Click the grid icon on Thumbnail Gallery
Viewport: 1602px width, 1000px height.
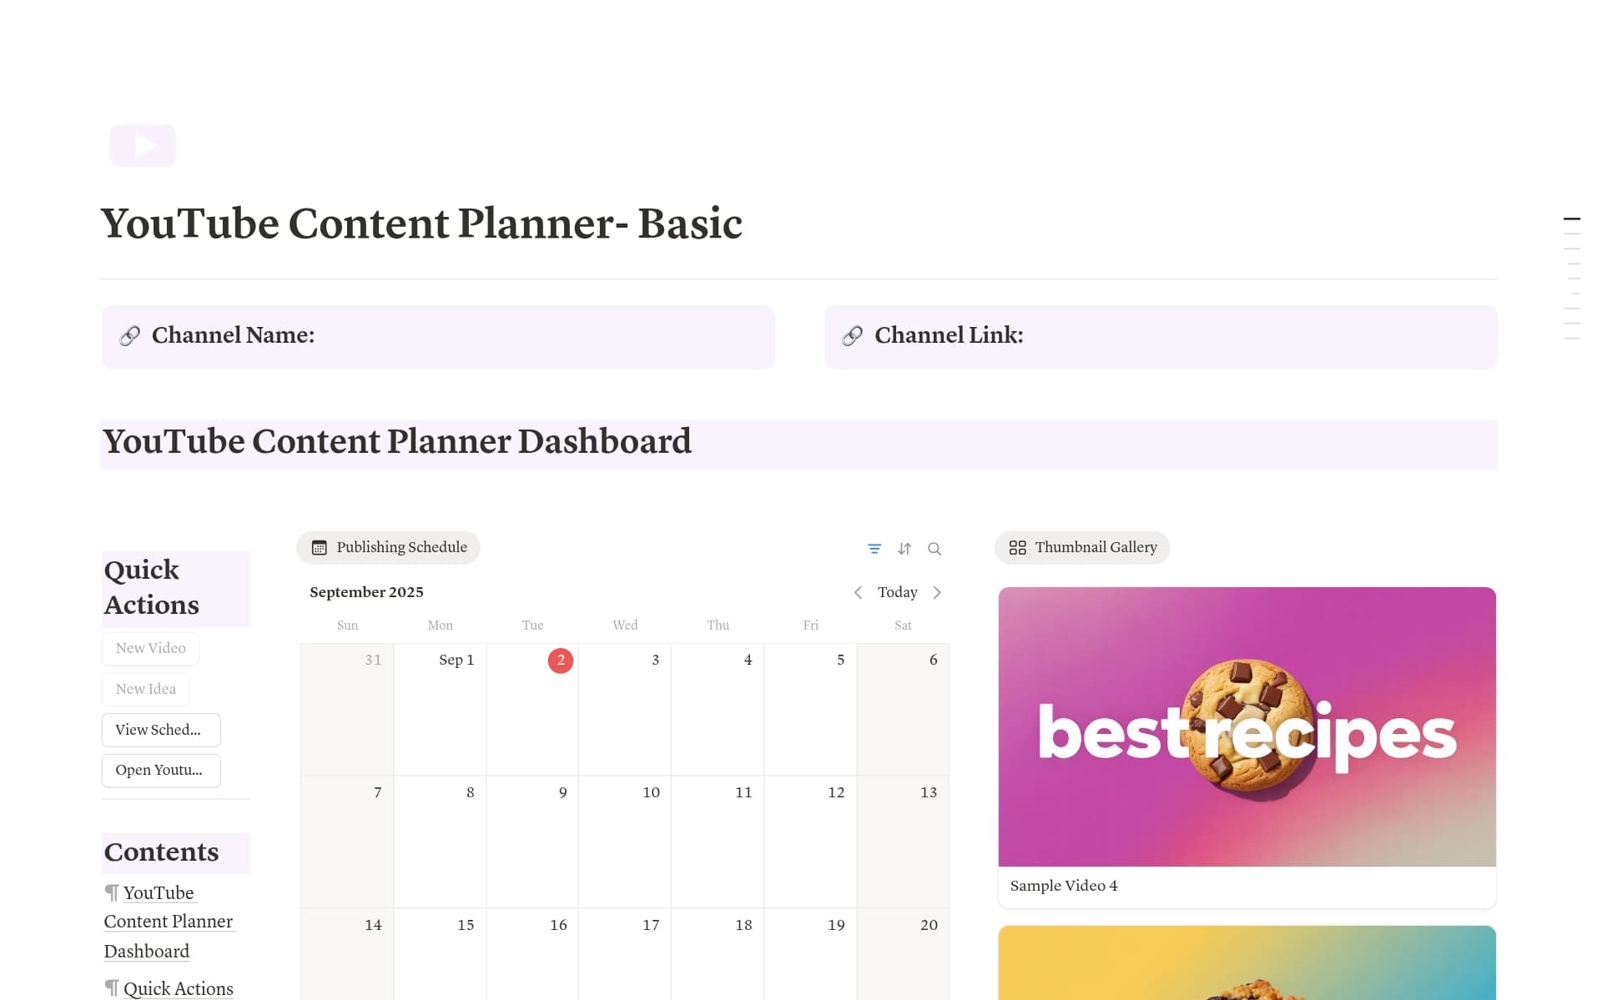1018,547
